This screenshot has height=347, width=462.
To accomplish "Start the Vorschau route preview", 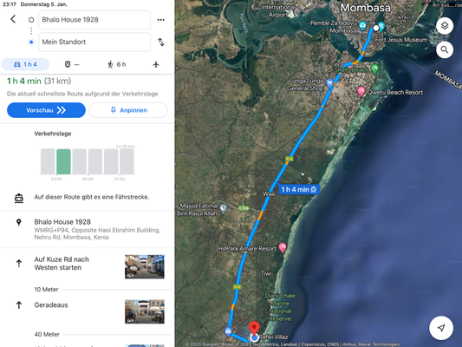I will point(46,110).
